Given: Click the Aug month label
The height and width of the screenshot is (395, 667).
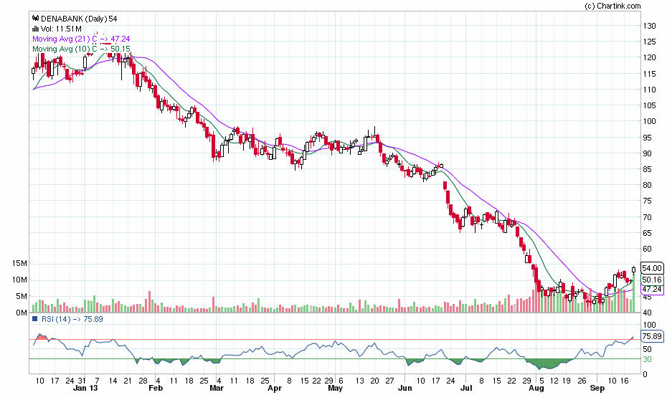Looking at the screenshot, I should click(x=536, y=389).
